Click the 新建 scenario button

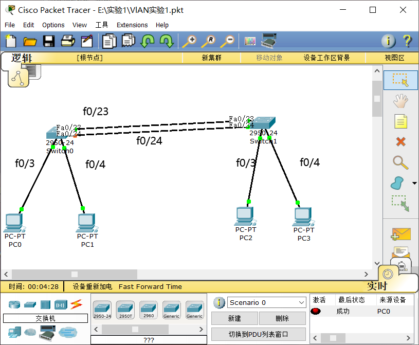click(234, 318)
